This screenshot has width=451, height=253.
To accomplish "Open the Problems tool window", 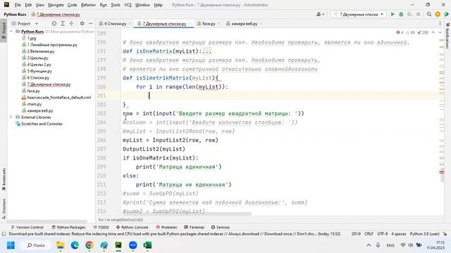I will (x=166, y=227).
